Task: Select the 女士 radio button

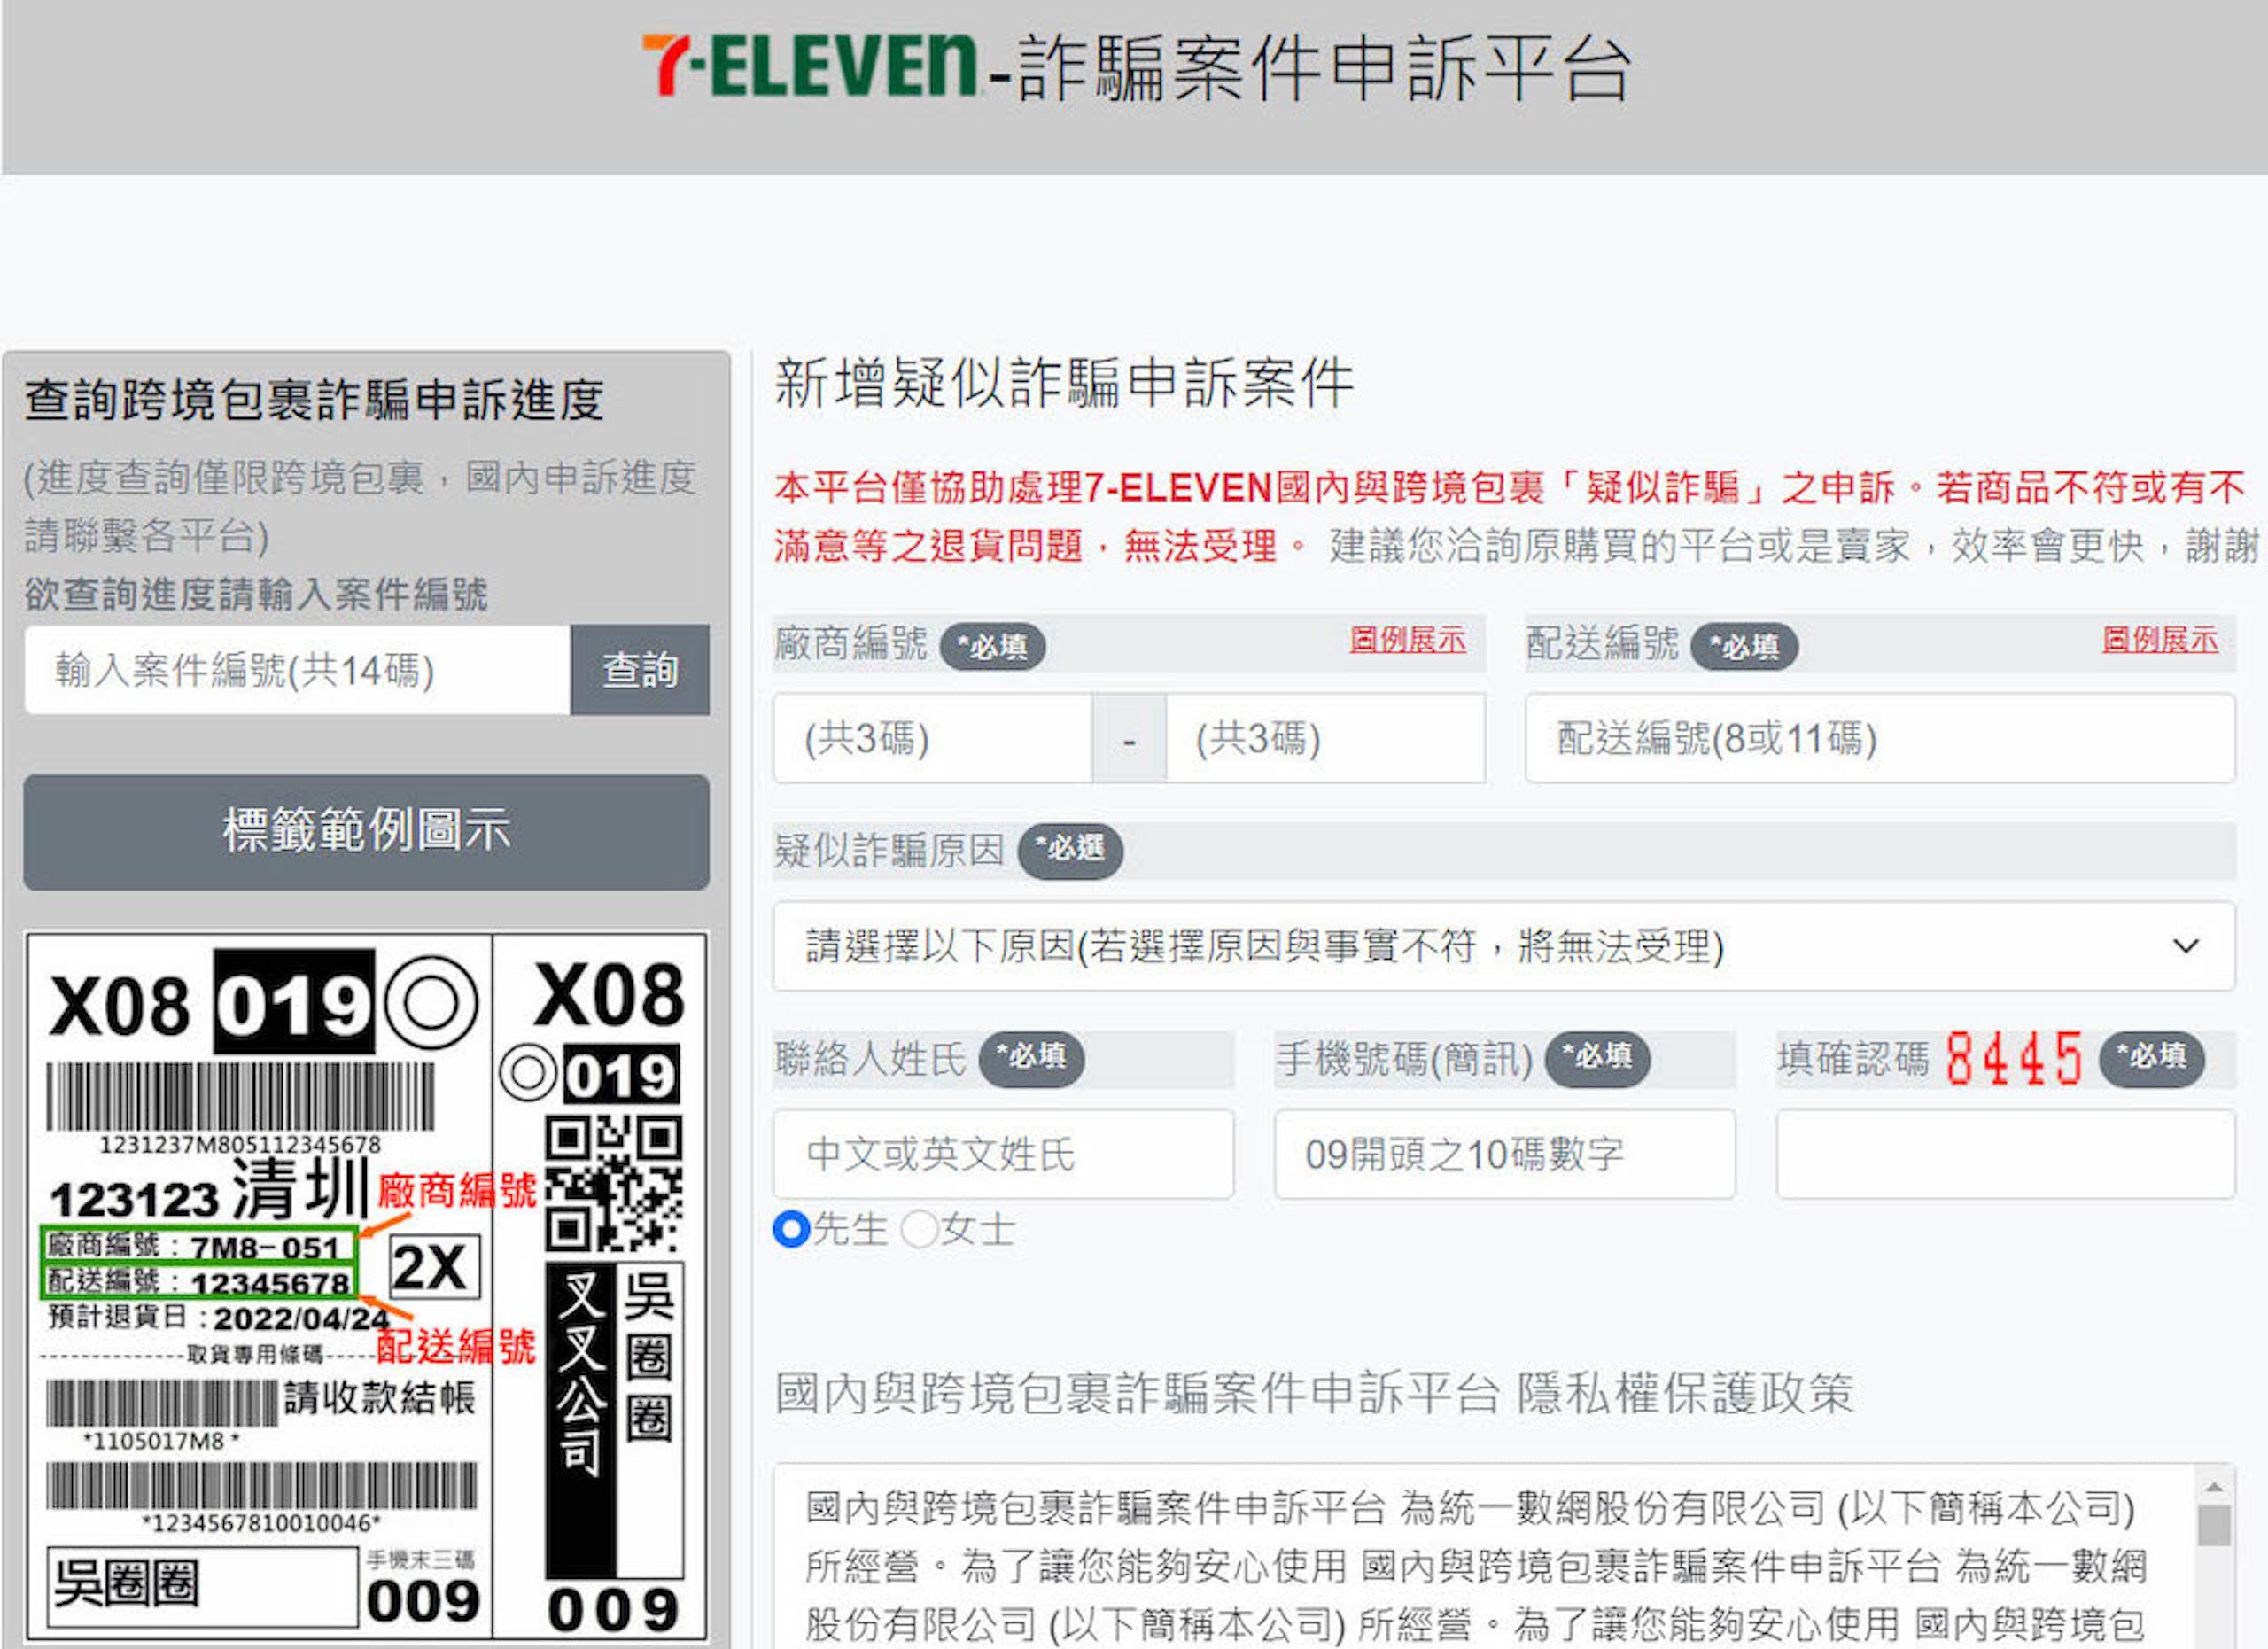Action: click(918, 1229)
